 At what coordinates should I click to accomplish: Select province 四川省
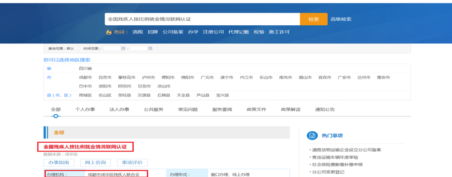pos(85,69)
